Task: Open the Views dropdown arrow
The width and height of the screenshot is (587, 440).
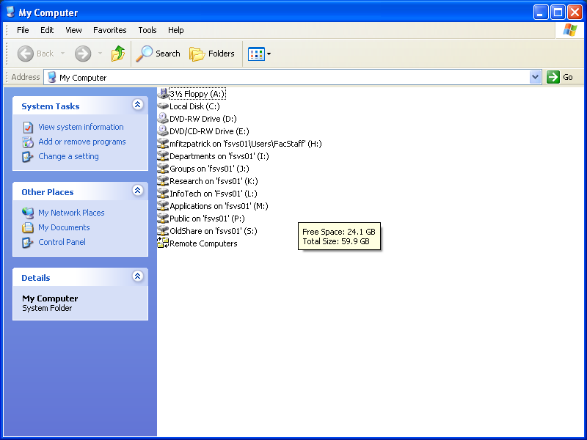Action: pos(269,54)
